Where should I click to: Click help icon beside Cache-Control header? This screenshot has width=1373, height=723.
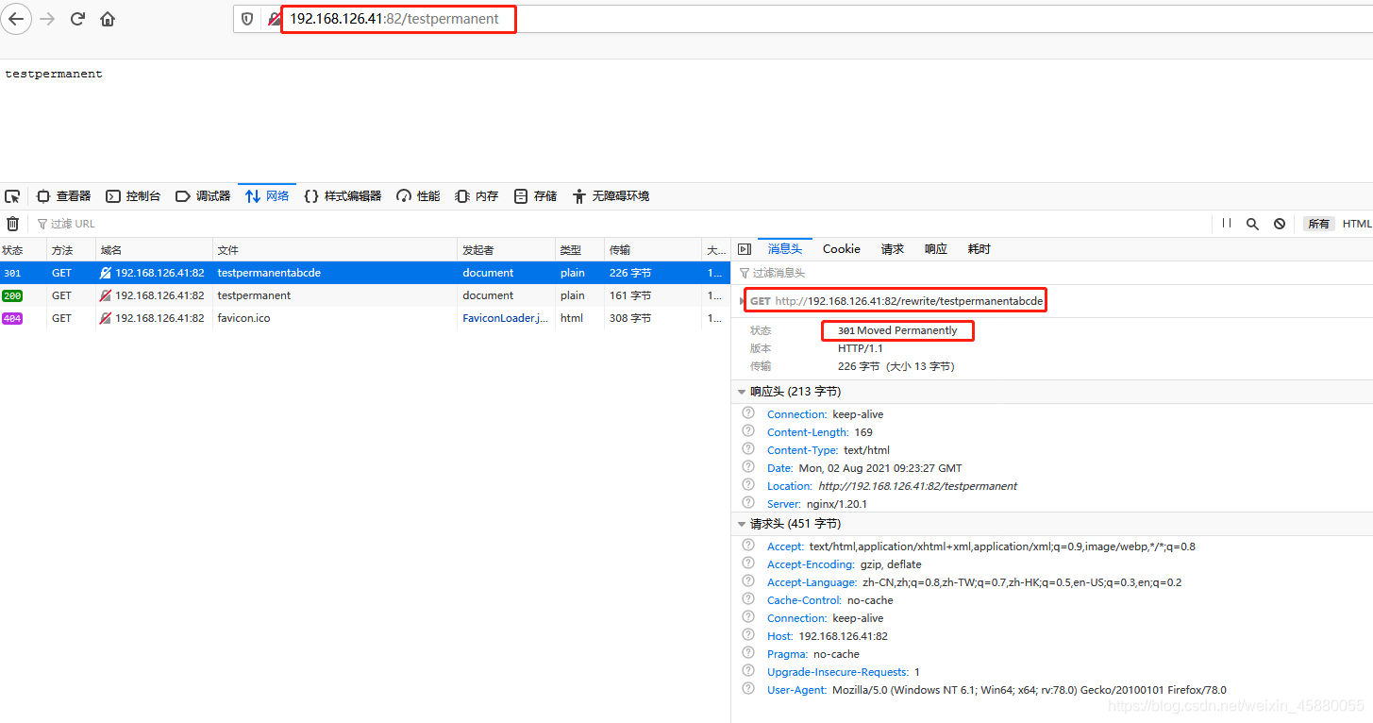pos(748,599)
